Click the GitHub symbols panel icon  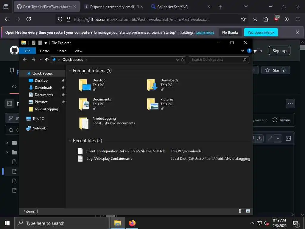(x=288, y=138)
